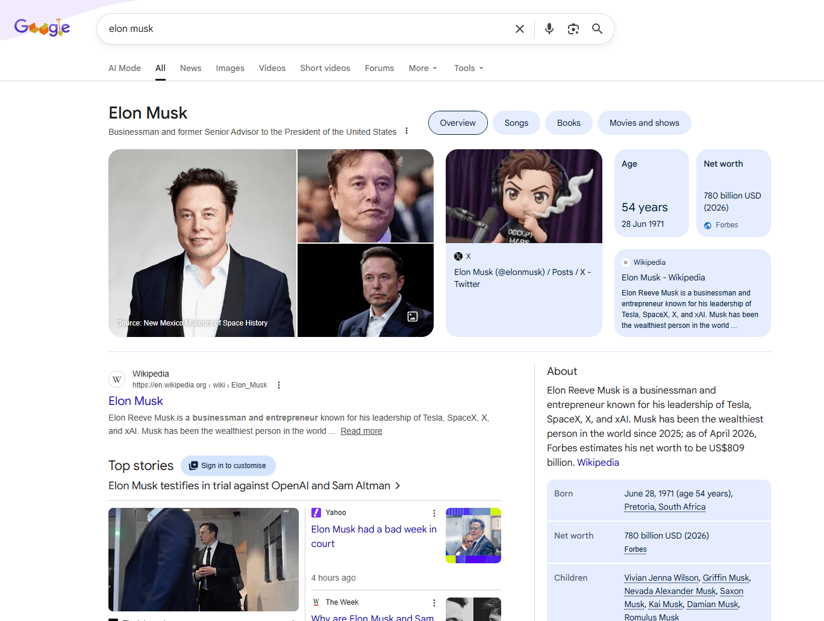
Task: Switch to Images tab
Action: 230,68
